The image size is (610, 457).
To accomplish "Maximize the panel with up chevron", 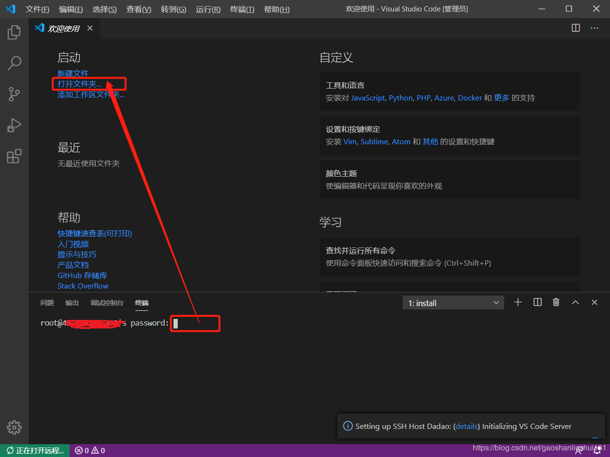I will coord(575,302).
